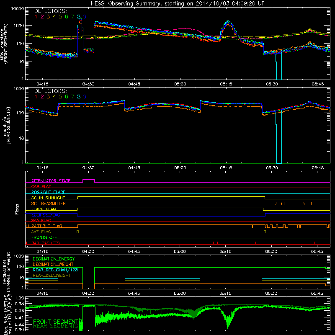Select blue detector 9 in rear segments legend

[85, 97]
